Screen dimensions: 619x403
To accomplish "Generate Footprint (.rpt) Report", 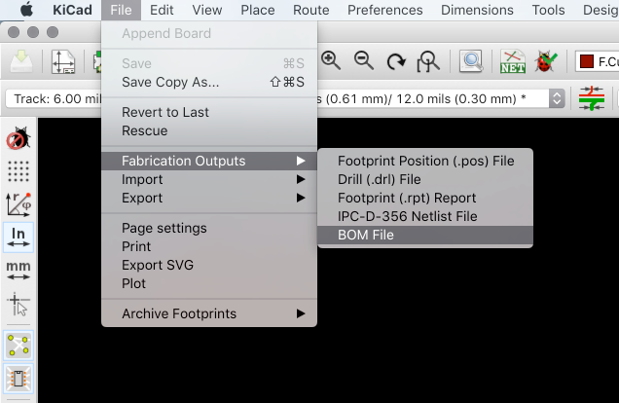I will tap(425, 198).
